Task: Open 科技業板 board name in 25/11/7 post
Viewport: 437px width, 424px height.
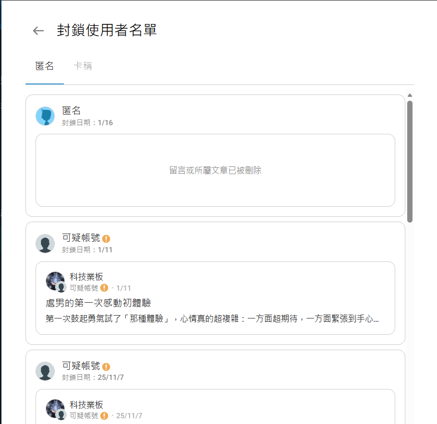Action: pyautogui.click(x=86, y=404)
